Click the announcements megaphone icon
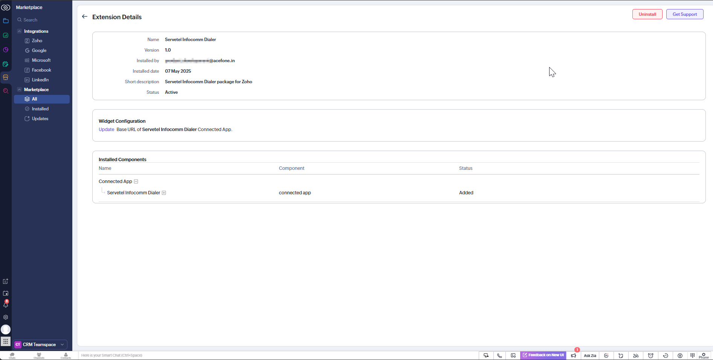Image resolution: width=713 pixels, height=360 pixels. [x=574, y=355]
